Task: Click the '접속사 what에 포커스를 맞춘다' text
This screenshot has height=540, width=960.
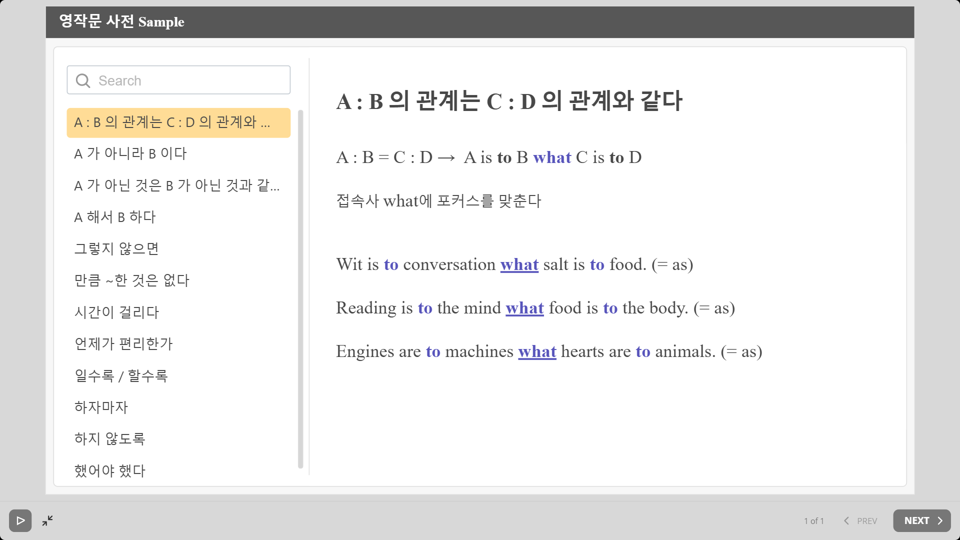Action: [438, 201]
